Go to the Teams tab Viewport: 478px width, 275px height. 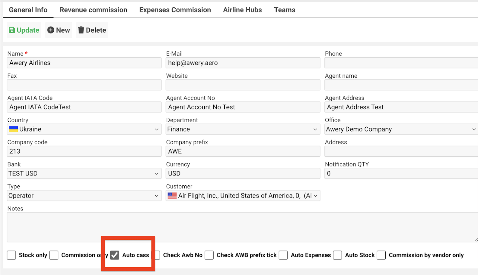click(284, 10)
